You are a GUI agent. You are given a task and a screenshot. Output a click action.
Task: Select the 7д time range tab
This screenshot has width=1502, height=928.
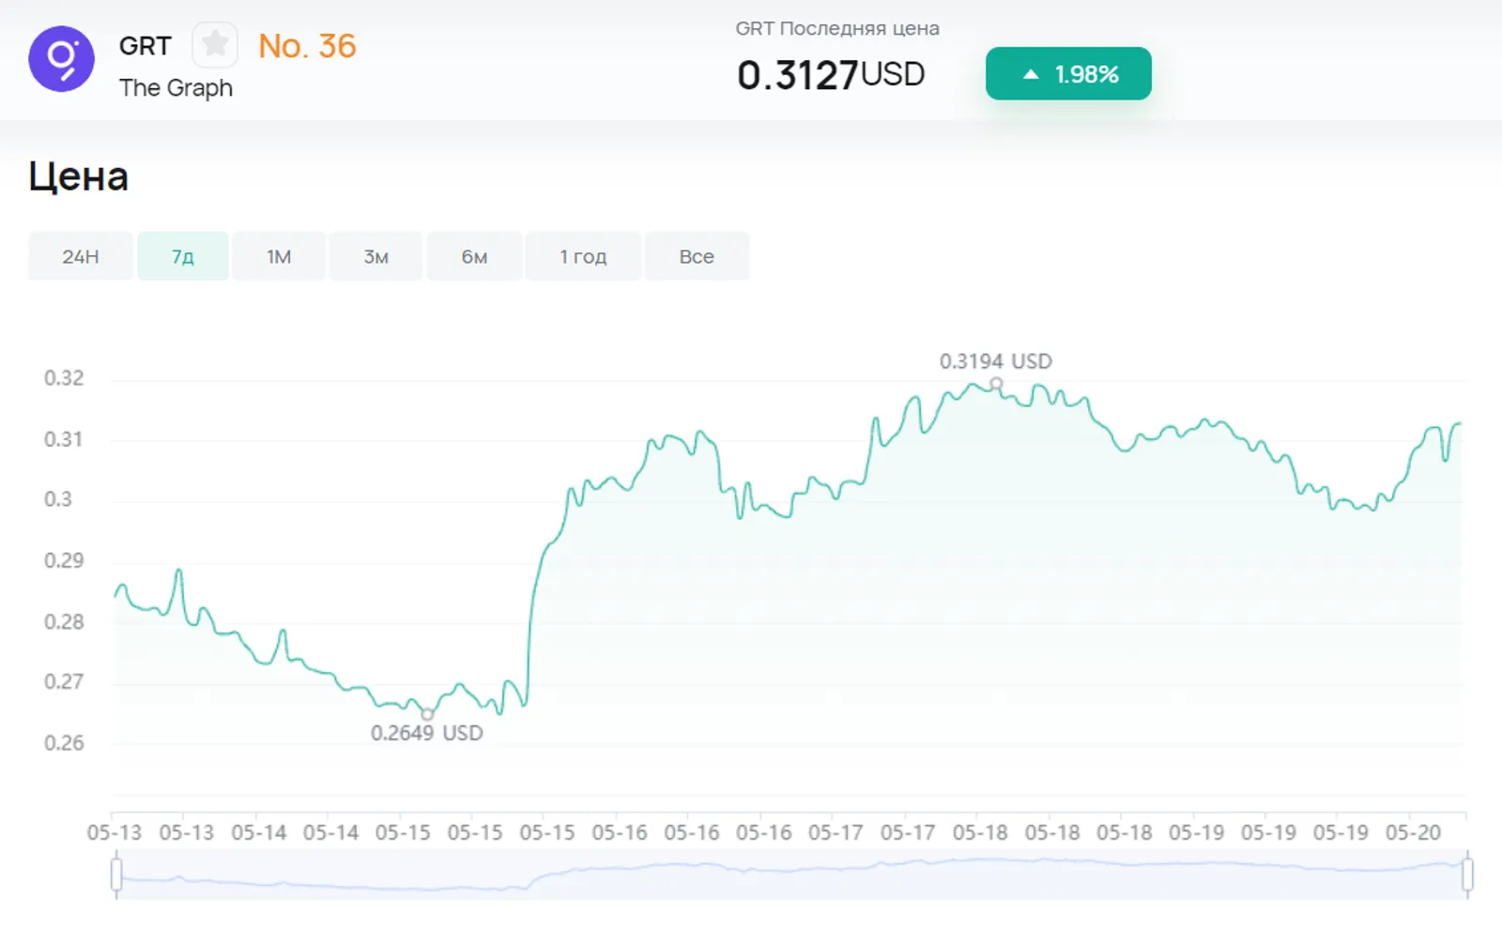click(183, 256)
